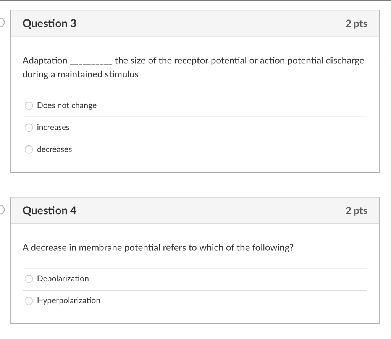Click the 'during a maintained stimulus' text
Screen dimensions: 391x339
click(x=81, y=74)
